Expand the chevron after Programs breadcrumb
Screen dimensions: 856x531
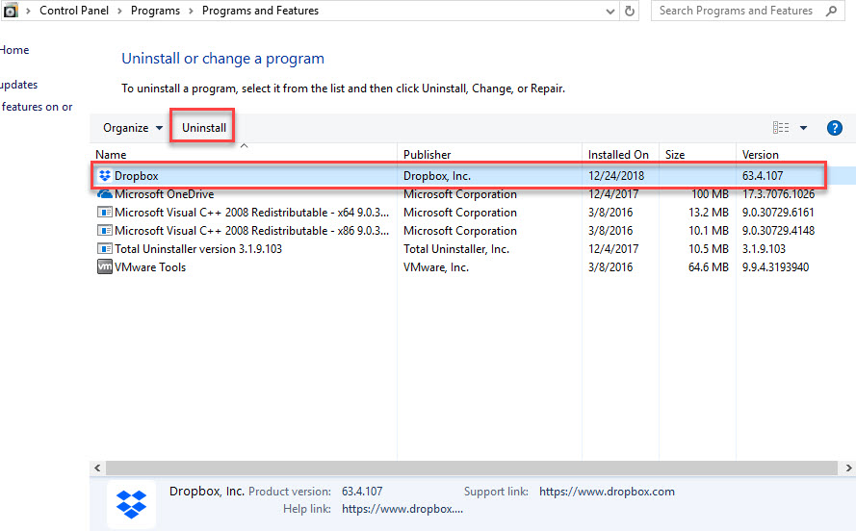point(191,11)
